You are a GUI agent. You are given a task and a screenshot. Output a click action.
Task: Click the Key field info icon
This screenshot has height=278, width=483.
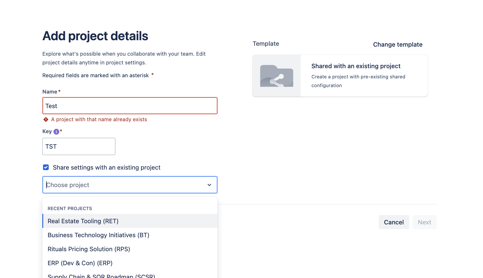click(56, 131)
